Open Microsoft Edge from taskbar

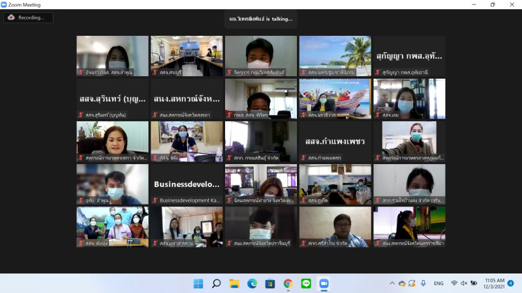(252, 283)
